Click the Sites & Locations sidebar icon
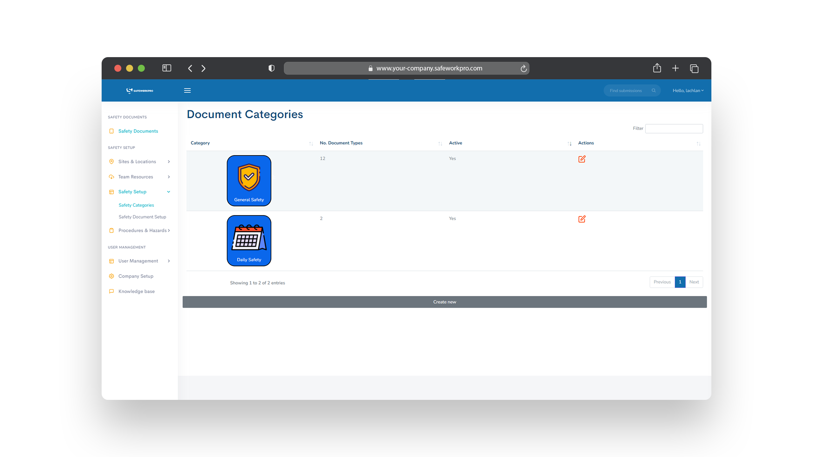The image size is (813, 457). tap(112, 161)
